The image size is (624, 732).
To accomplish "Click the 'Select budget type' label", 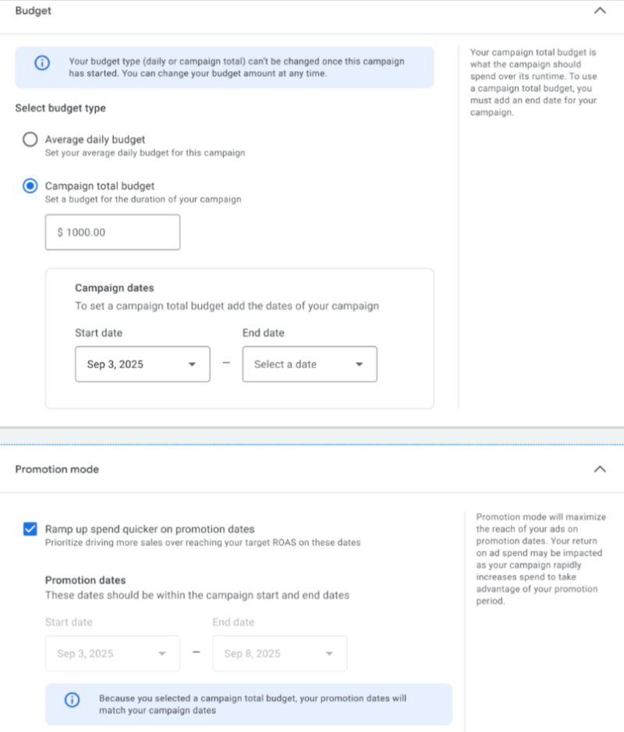I will tap(60, 108).
